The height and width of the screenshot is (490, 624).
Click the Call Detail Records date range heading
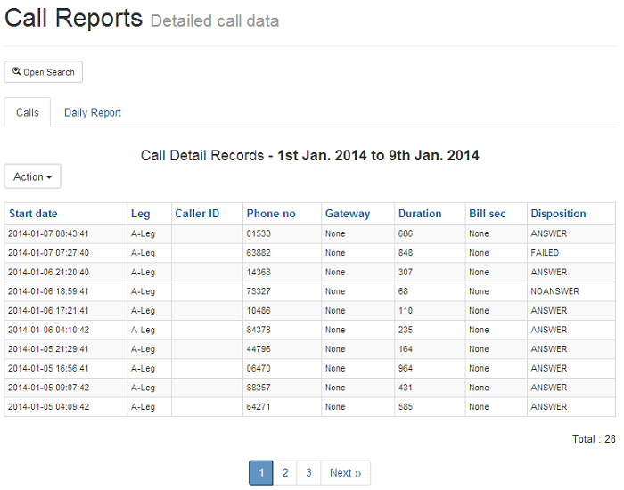[x=309, y=156]
